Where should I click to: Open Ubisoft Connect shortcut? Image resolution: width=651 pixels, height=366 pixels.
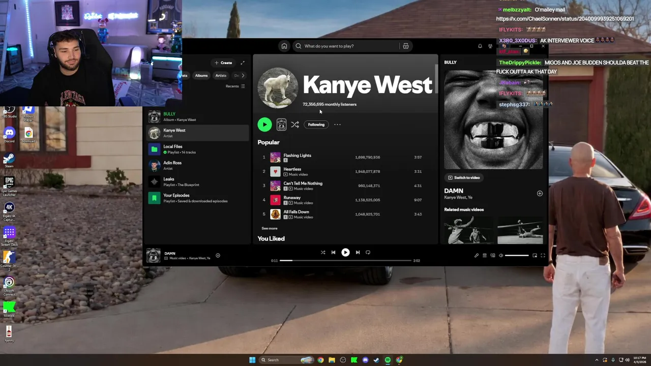(x=9, y=287)
